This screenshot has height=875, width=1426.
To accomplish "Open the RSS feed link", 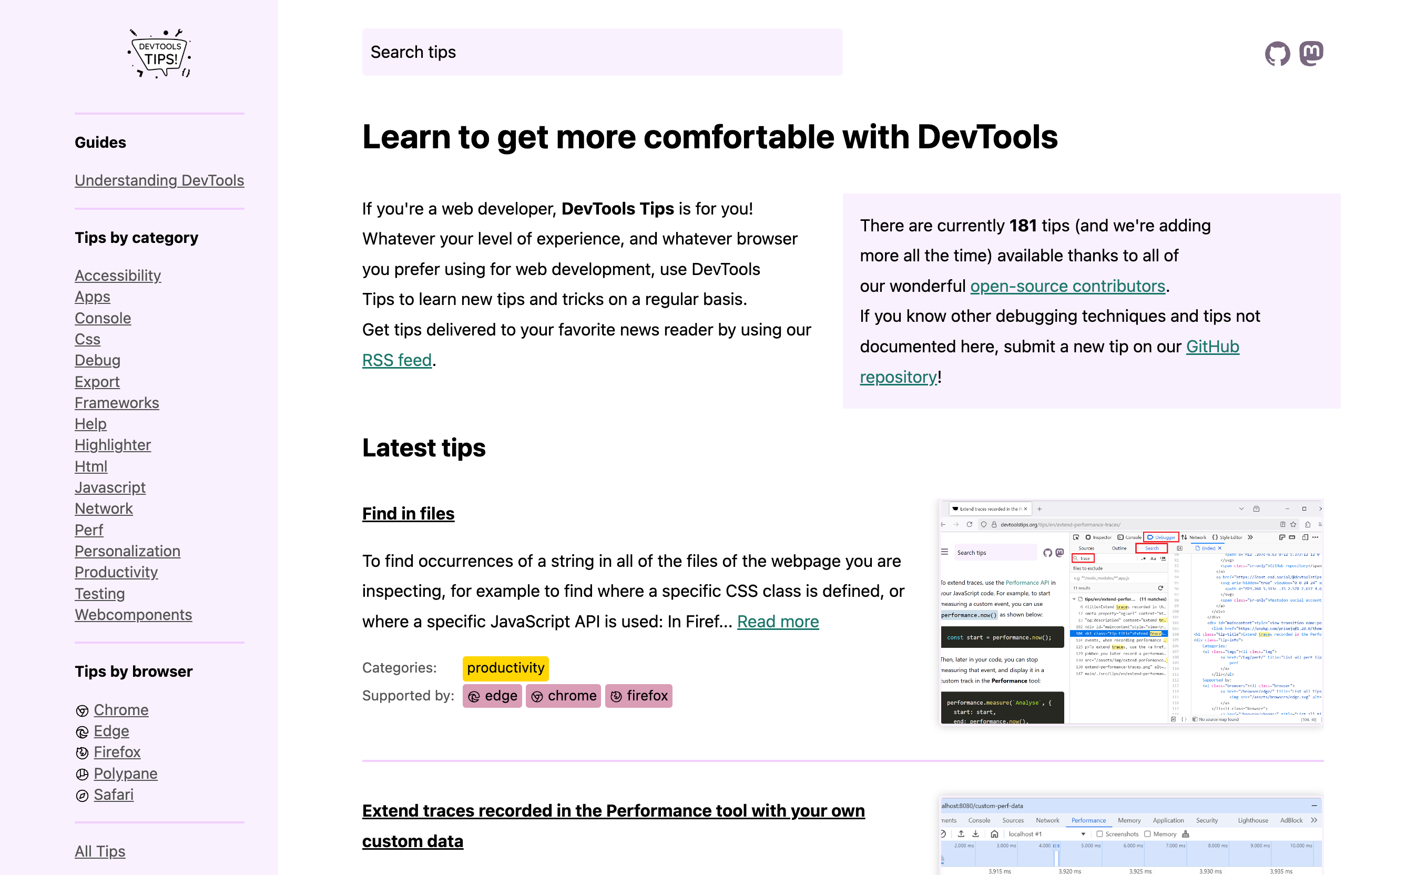I will [x=396, y=360].
